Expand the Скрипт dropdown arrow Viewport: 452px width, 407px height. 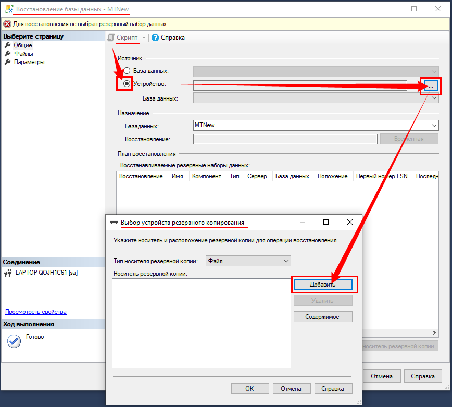coord(144,38)
